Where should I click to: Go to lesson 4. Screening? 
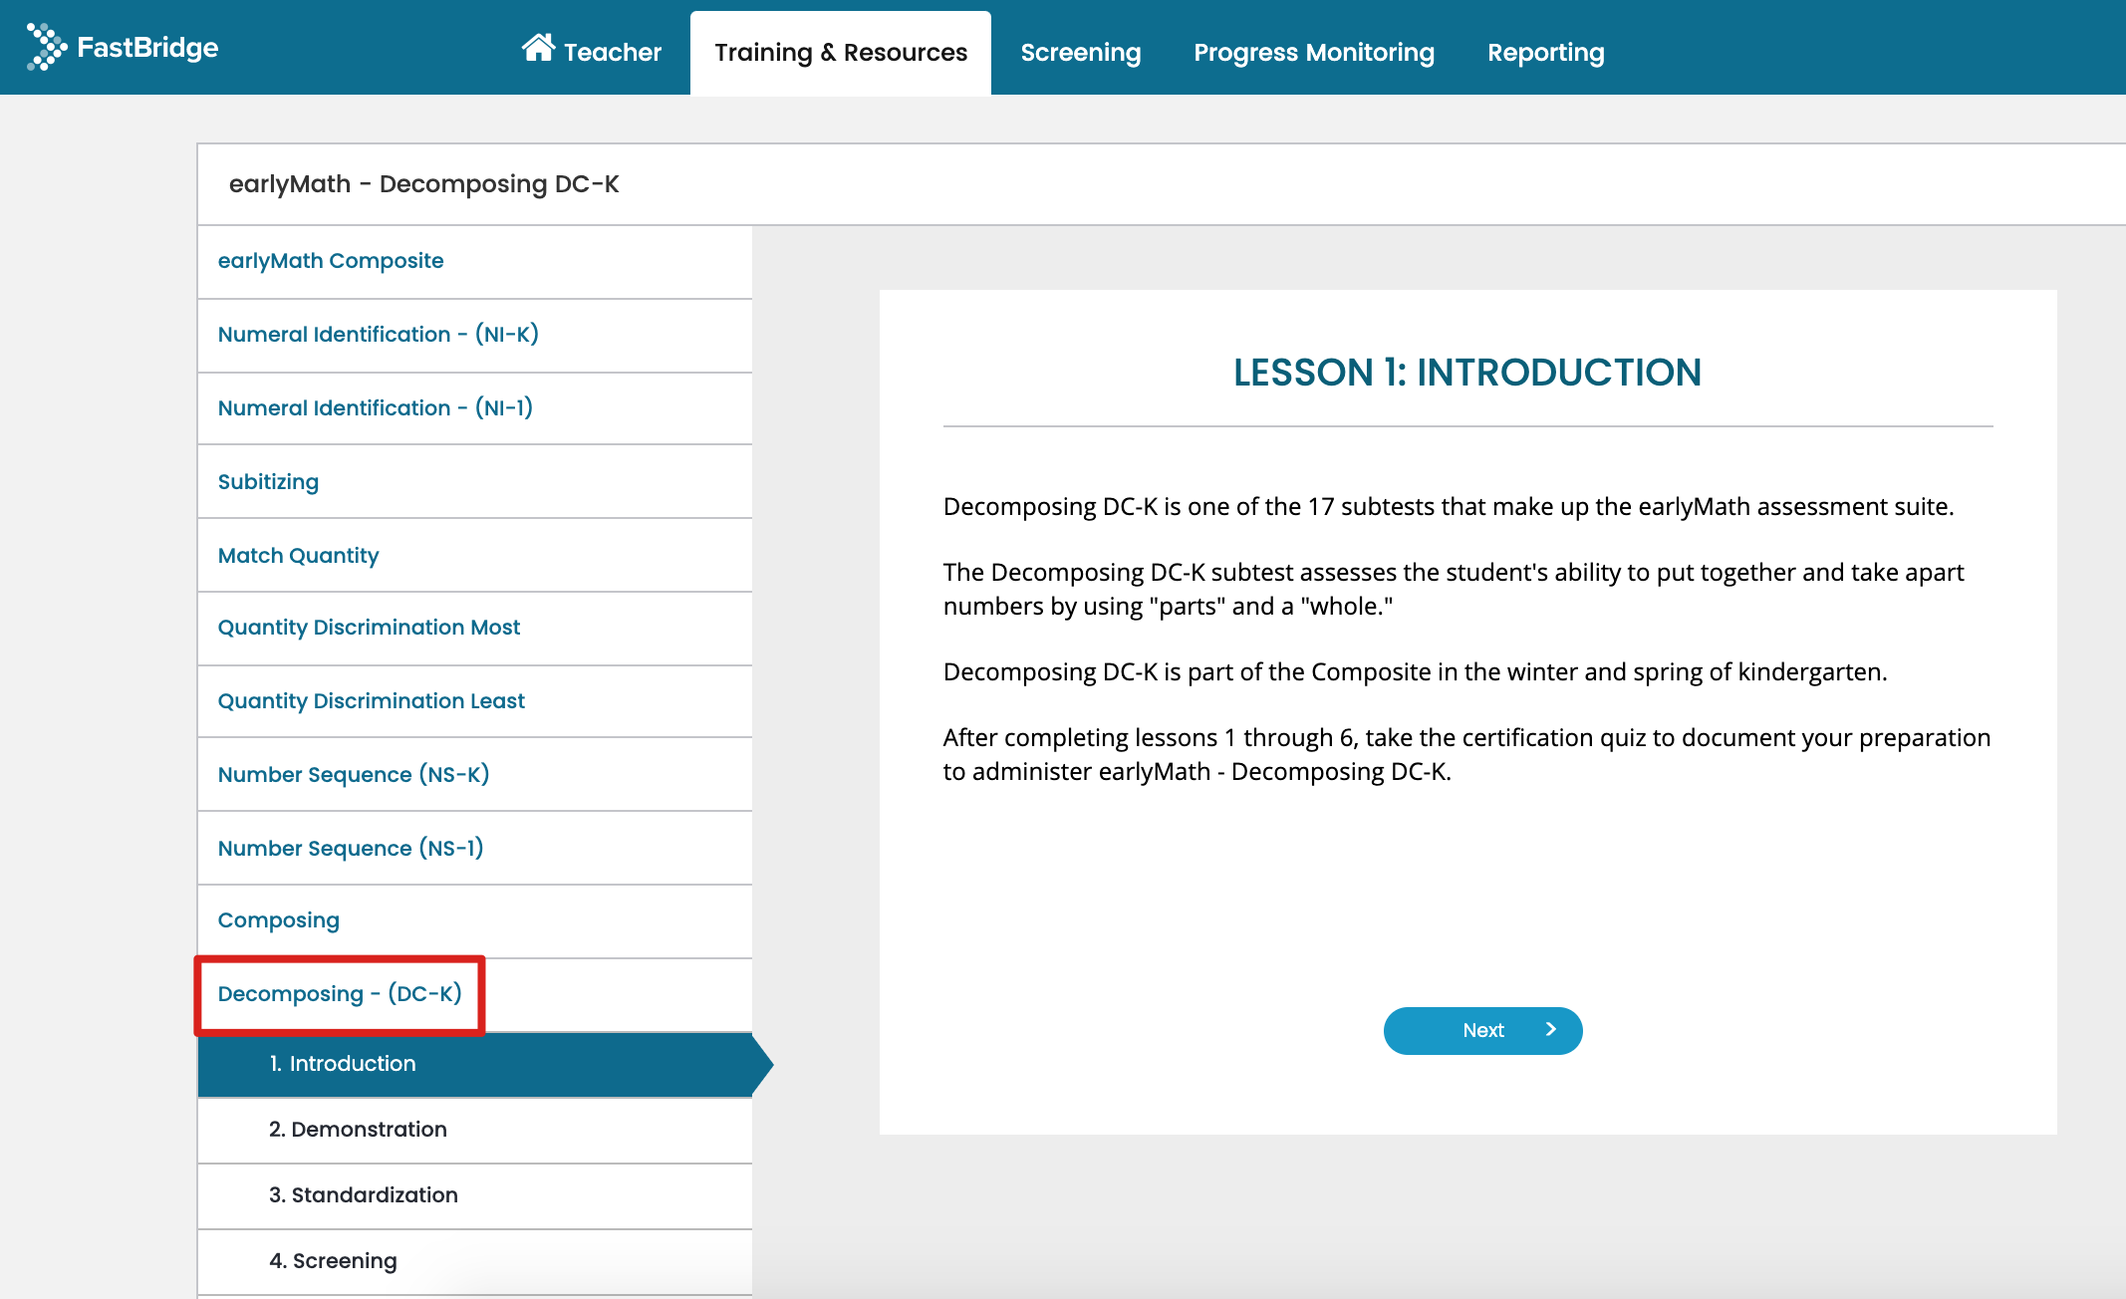point(474,1261)
